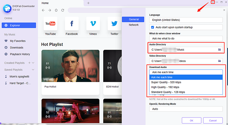
Task: Reload the page with refresh icon
Action: coord(63,10)
